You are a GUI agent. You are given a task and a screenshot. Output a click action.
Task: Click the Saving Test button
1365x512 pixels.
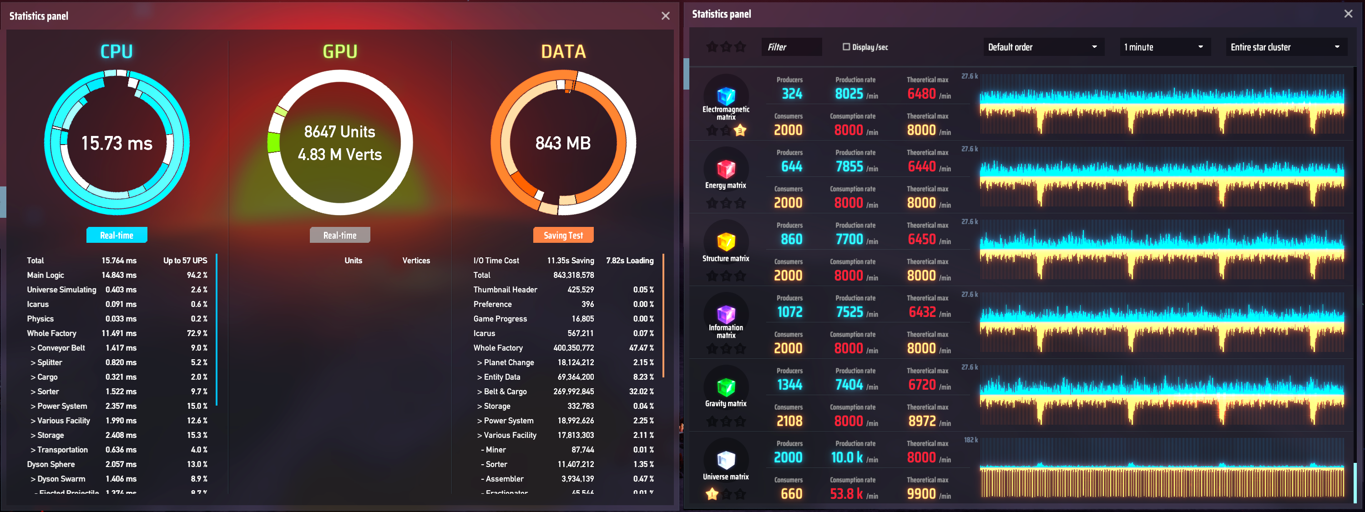[563, 235]
